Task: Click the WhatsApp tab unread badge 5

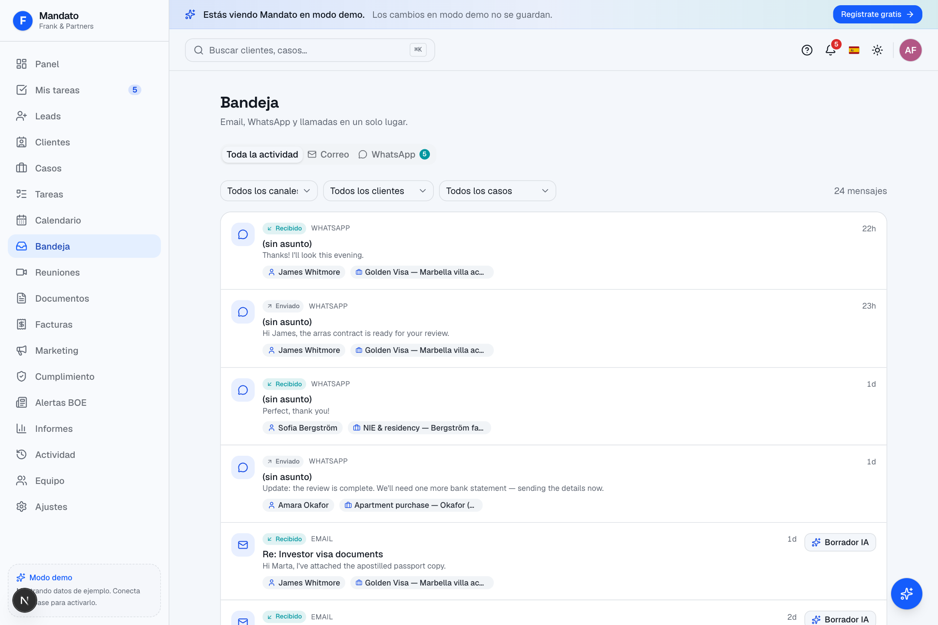Action: click(x=425, y=154)
